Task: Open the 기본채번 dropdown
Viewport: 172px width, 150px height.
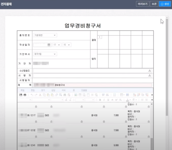Action: (x=45, y=35)
